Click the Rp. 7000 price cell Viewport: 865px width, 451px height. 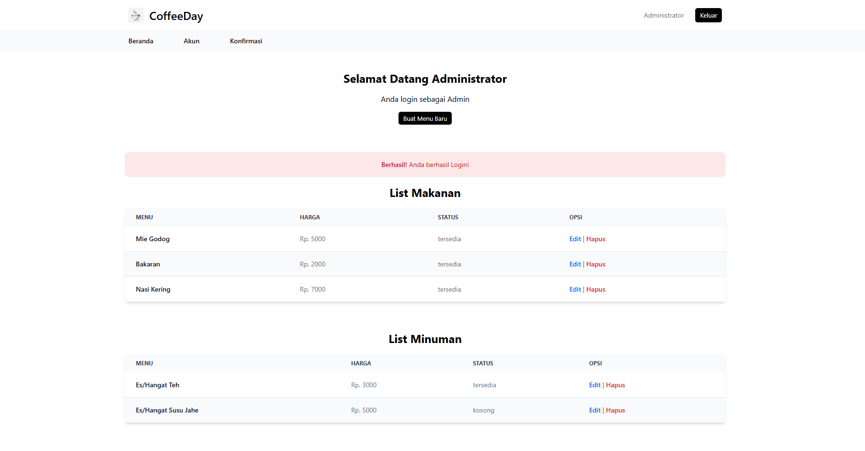(x=312, y=289)
